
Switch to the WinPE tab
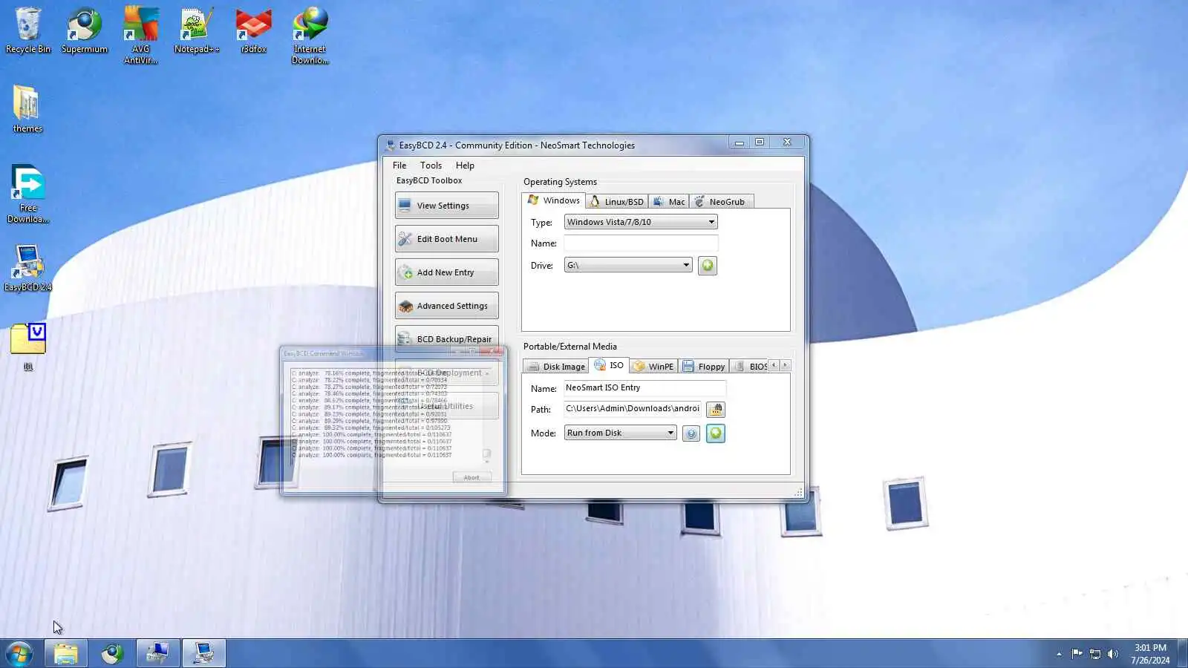pos(654,367)
